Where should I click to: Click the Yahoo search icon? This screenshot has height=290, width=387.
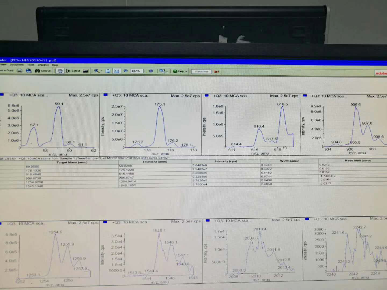coord(217,72)
